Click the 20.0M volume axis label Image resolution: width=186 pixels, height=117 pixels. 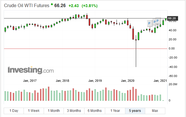click(173, 84)
